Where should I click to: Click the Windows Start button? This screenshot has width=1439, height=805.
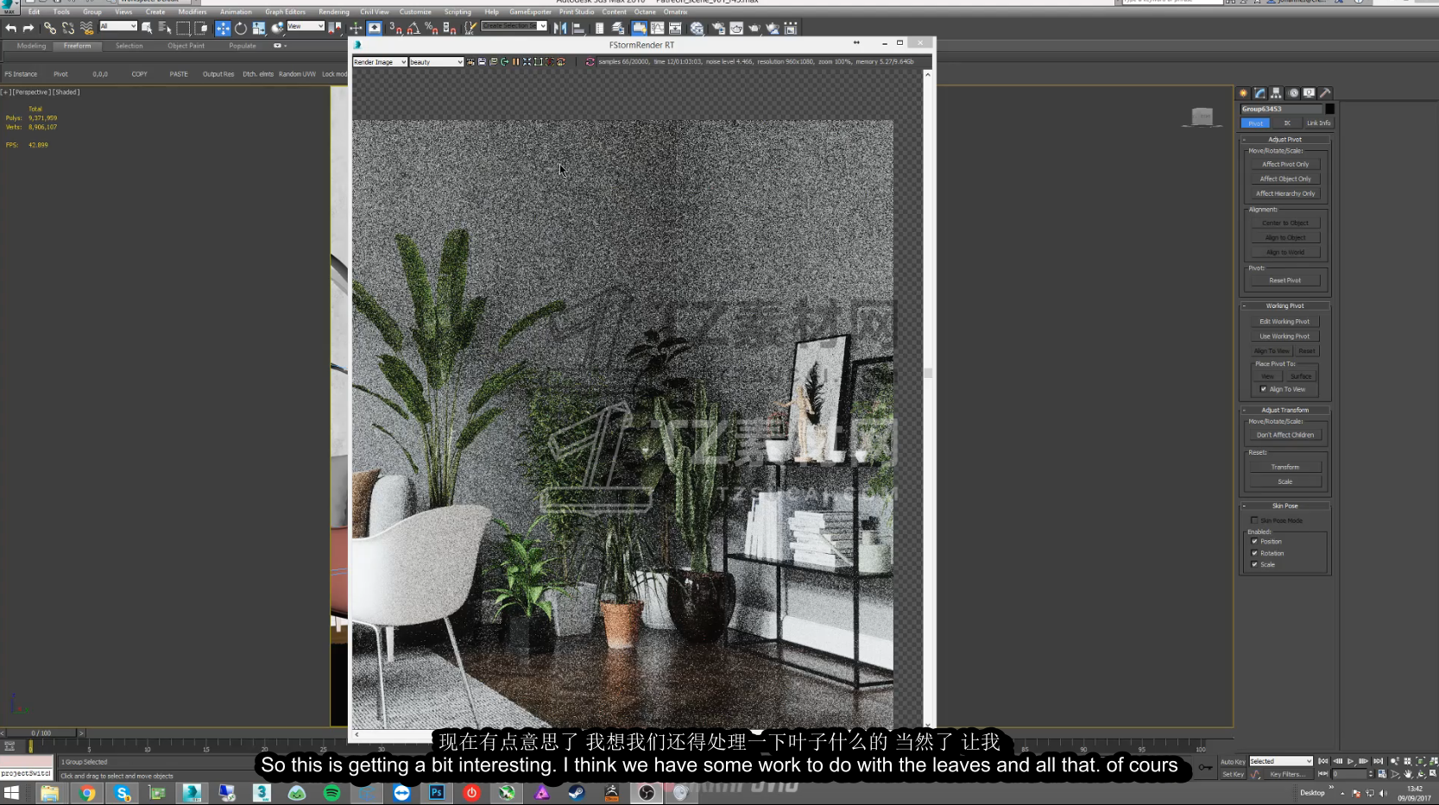tap(11, 793)
